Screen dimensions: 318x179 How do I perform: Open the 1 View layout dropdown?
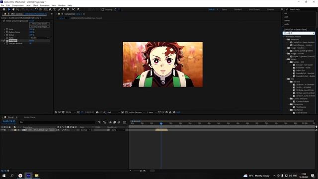click(x=152, y=112)
